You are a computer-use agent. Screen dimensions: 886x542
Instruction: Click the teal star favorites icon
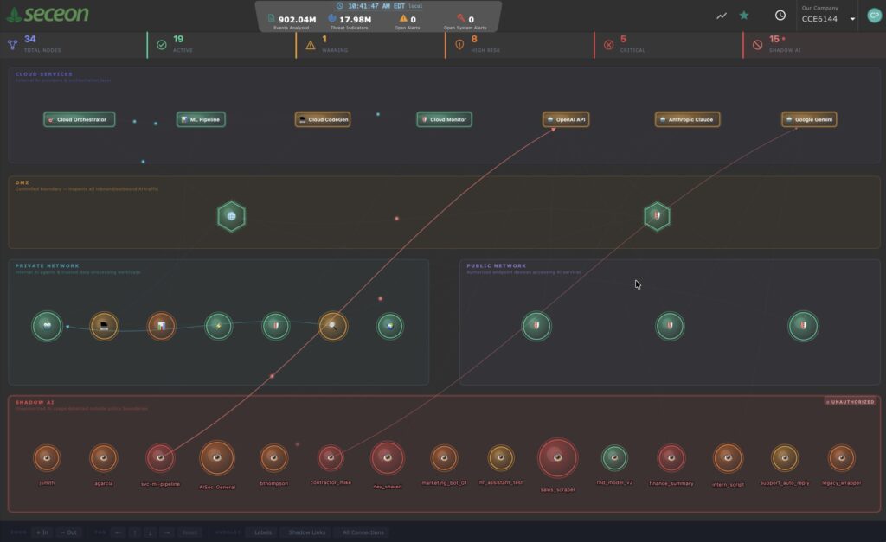pyautogui.click(x=744, y=16)
